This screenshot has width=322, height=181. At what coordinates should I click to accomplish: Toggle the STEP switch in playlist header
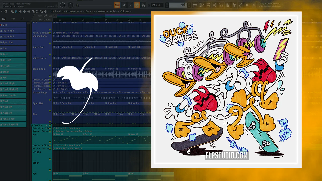click(x=44, y=20)
